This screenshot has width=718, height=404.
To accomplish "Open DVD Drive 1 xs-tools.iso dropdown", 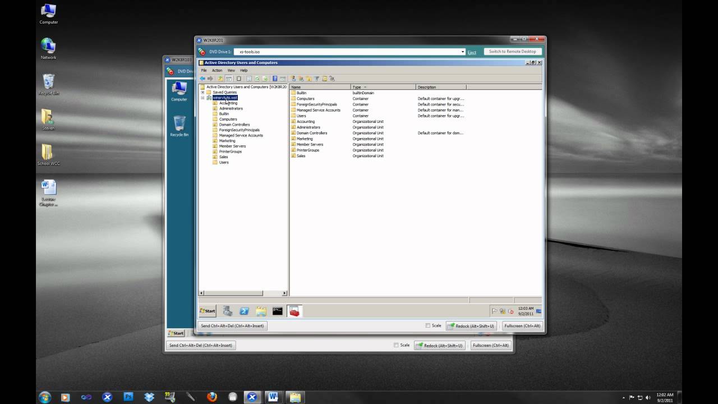I will tap(463, 52).
